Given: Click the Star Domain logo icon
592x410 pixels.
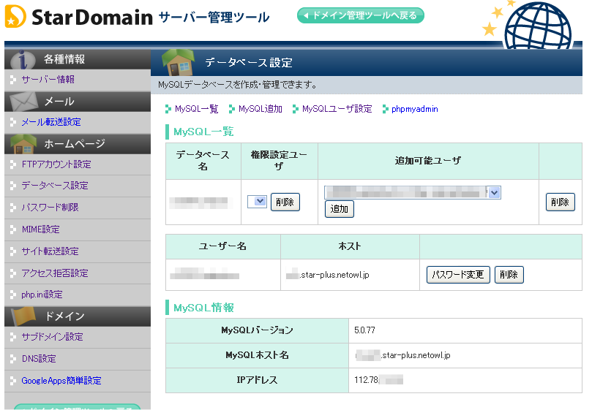Looking at the screenshot, I should [15, 17].
